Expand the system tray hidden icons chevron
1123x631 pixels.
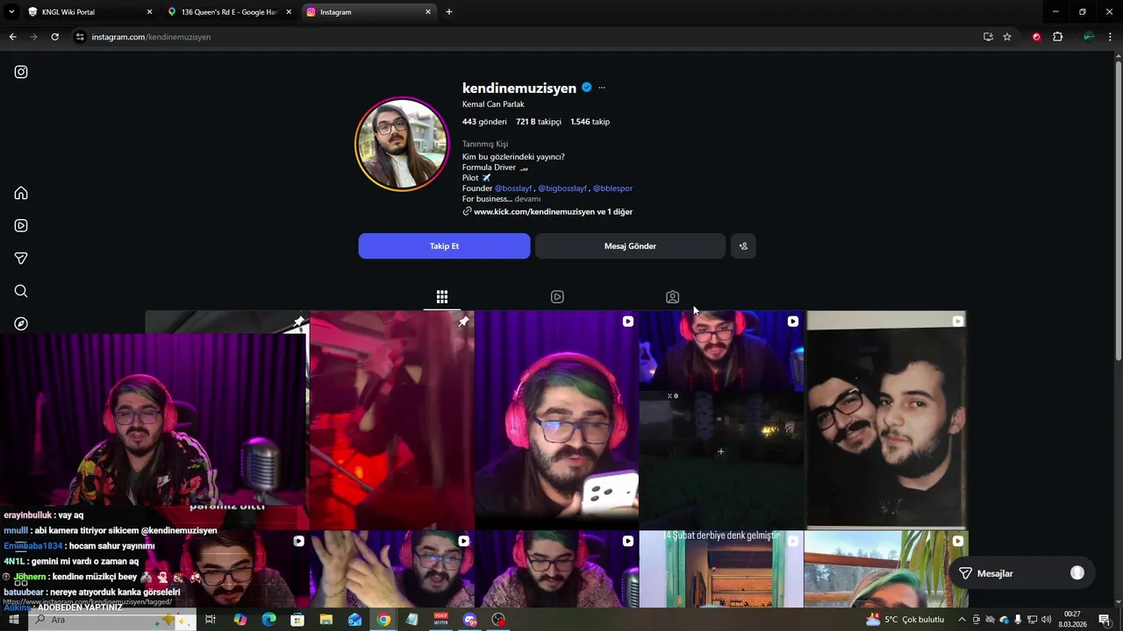tap(962, 620)
